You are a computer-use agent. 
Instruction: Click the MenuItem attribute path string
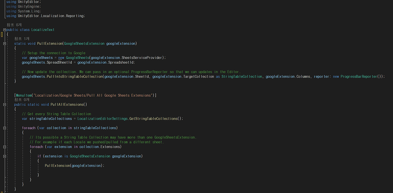pos(93,95)
